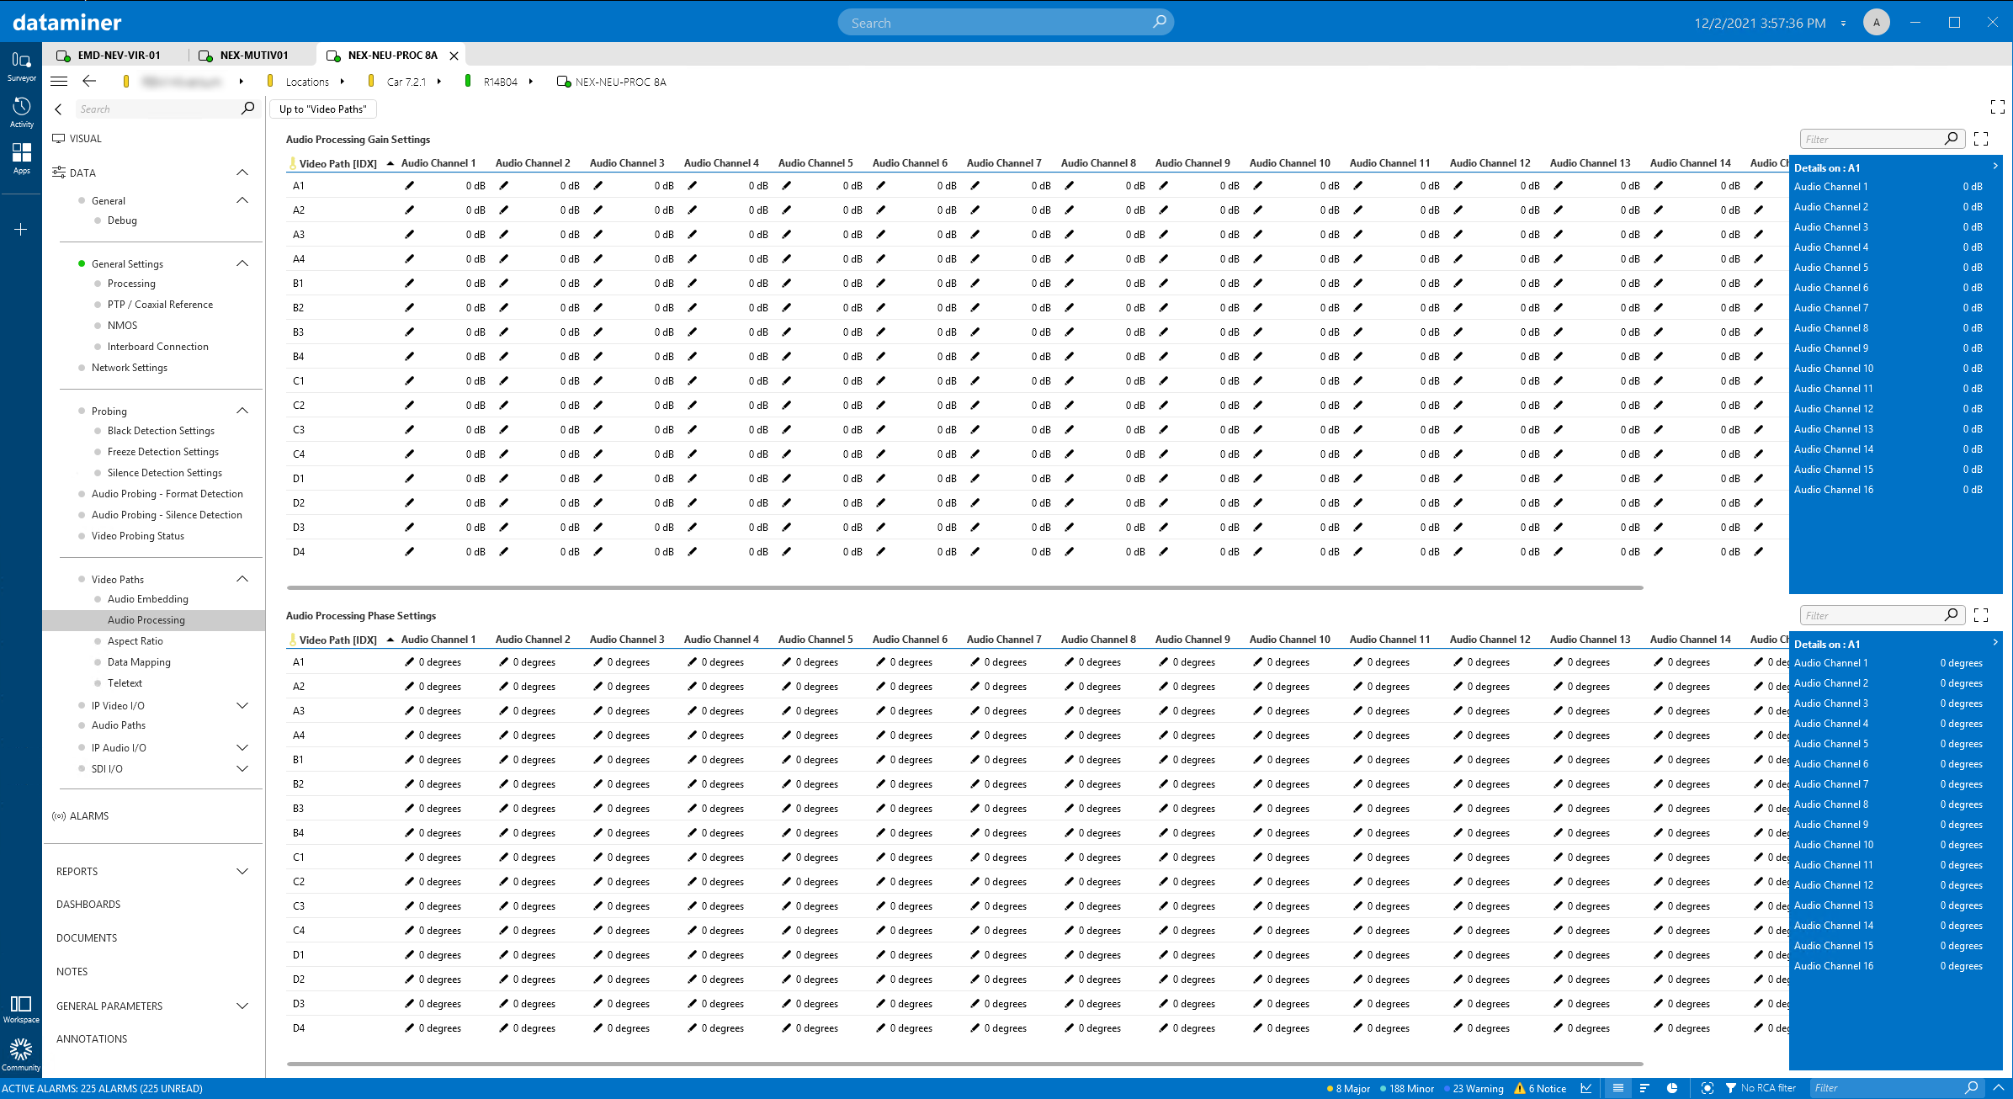The height and width of the screenshot is (1099, 2013).
Task: Edit A1 Audio Channel 1 phase pencil
Action: (x=410, y=662)
